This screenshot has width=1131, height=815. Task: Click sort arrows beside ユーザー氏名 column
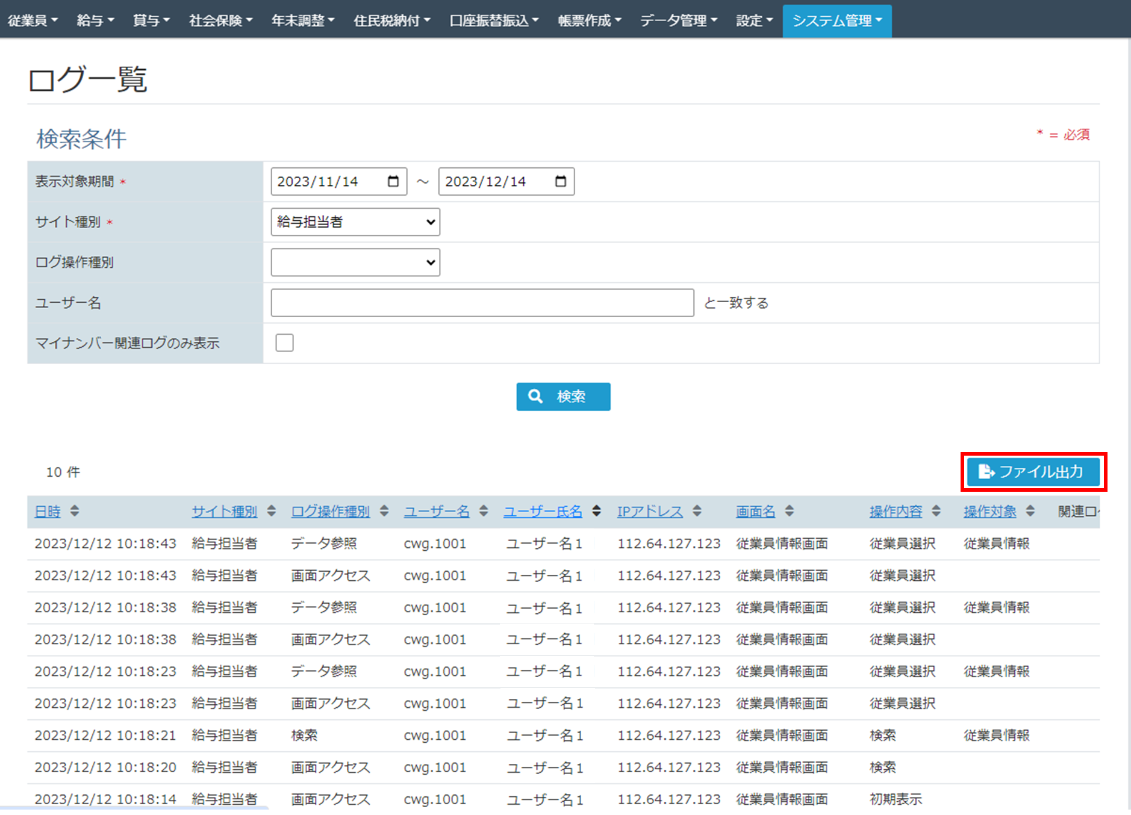point(596,511)
